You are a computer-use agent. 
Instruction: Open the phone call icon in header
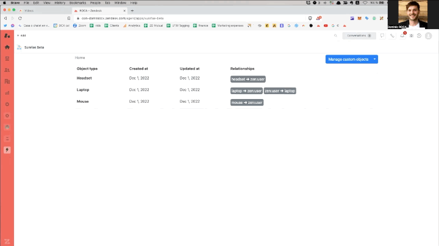coord(392,36)
